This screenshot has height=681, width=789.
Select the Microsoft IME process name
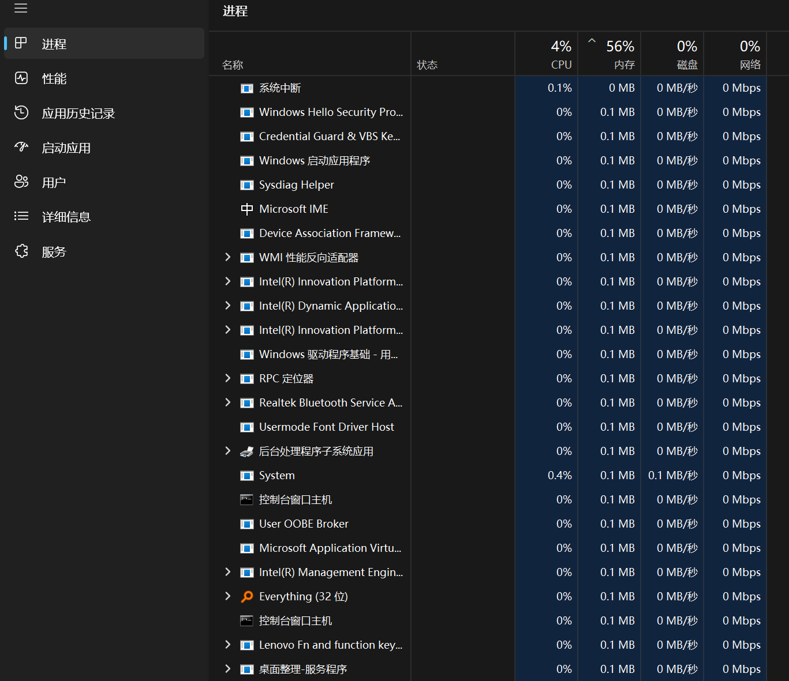coord(294,209)
